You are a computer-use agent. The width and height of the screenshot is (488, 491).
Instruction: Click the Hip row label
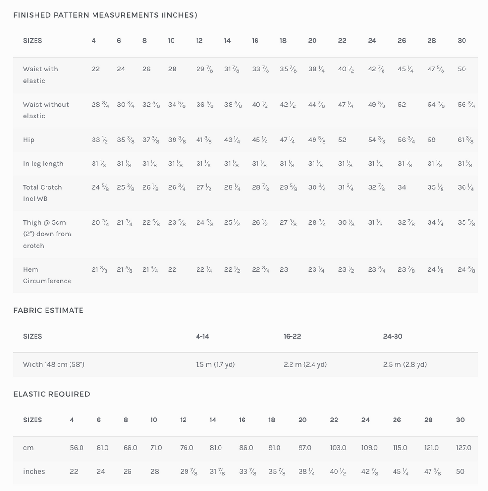[29, 140]
